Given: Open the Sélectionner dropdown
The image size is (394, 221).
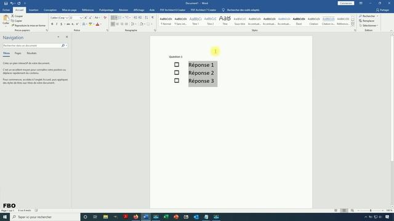Looking at the screenshot, I should pyautogui.click(x=369, y=26).
